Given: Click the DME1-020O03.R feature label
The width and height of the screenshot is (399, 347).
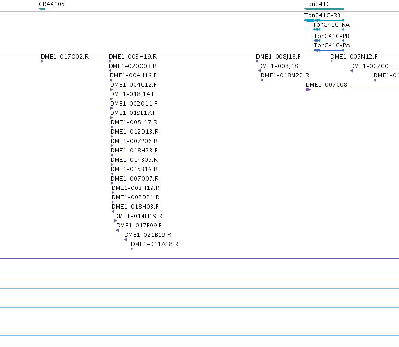Looking at the screenshot, I should coord(133,66).
